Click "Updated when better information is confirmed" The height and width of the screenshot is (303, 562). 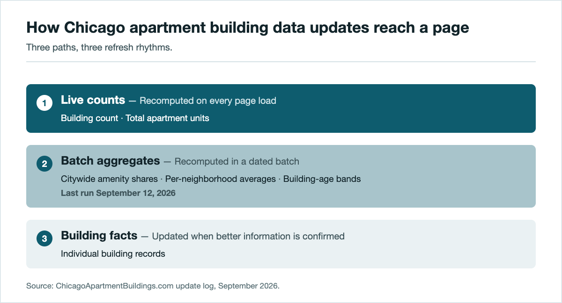(x=248, y=237)
